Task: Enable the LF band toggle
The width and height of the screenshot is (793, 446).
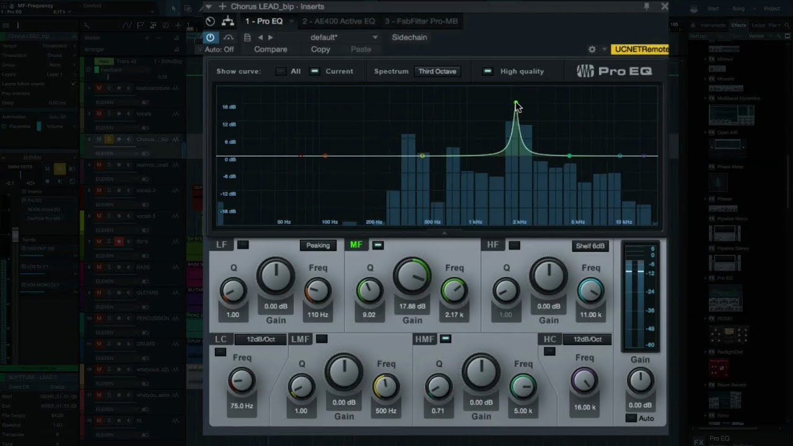Action: pyautogui.click(x=243, y=245)
